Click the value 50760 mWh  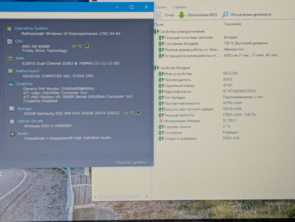pyautogui.click(x=232, y=103)
